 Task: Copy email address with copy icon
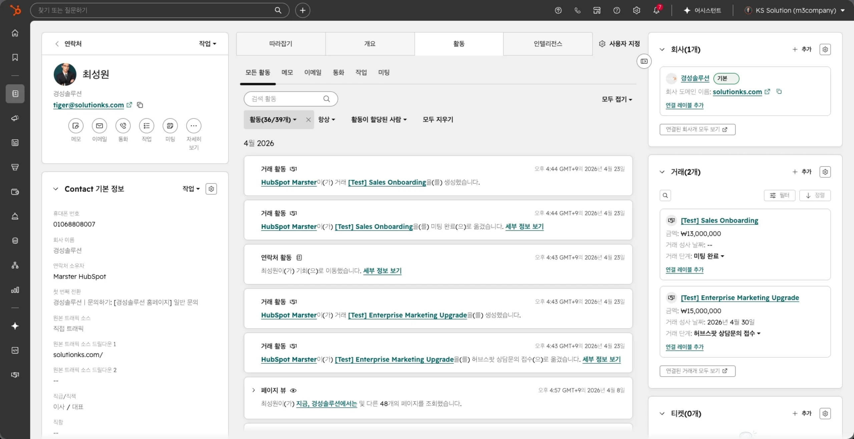click(140, 105)
